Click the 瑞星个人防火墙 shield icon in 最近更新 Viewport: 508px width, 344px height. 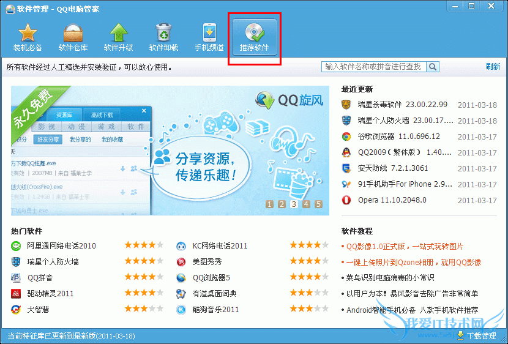coord(346,121)
